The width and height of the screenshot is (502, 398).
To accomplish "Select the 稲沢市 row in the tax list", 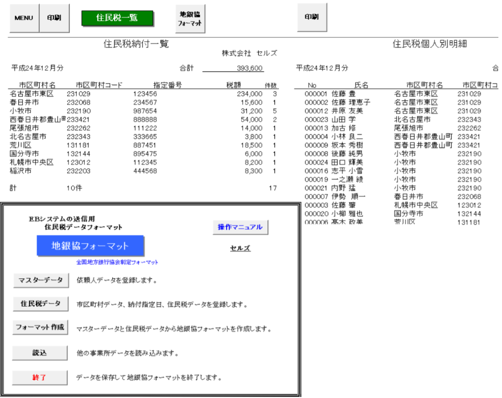I will point(144,171).
